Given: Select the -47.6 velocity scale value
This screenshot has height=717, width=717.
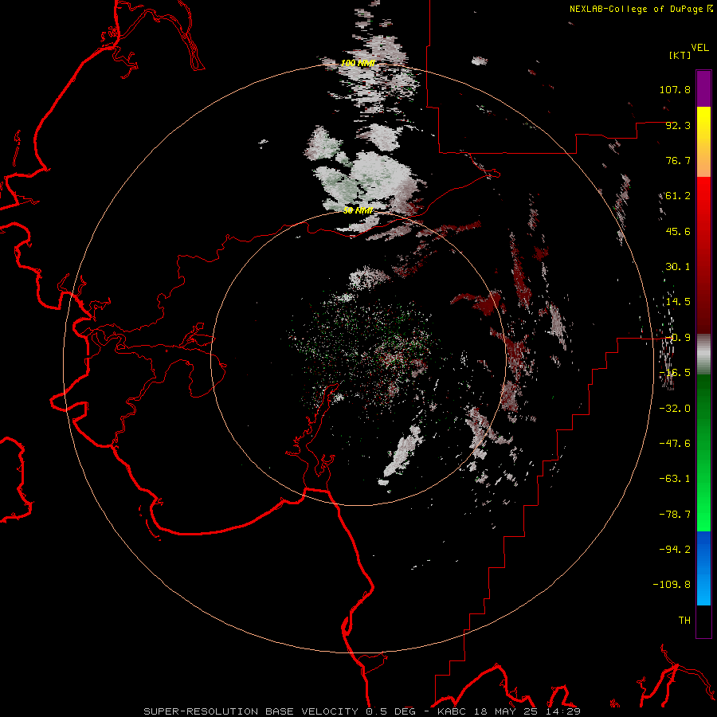Looking at the screenshot, I should (x=675, y=444).
